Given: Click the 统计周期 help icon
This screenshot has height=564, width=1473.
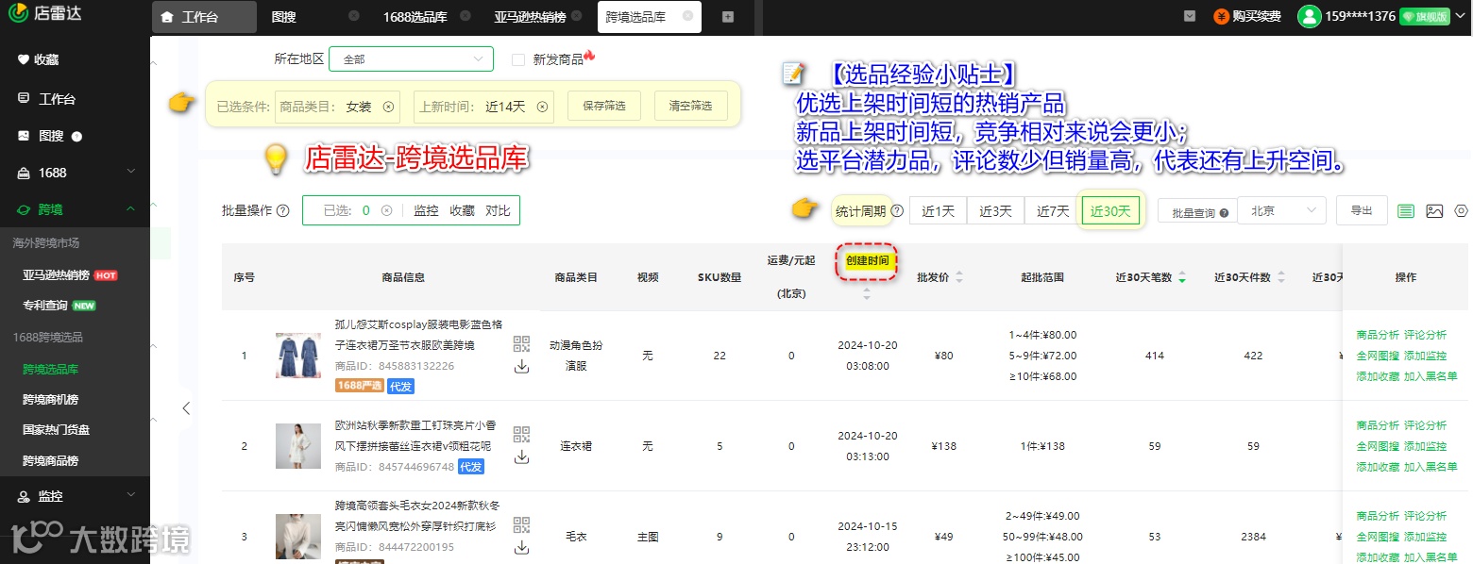Looking at the screenshot, I should point(897,211).
